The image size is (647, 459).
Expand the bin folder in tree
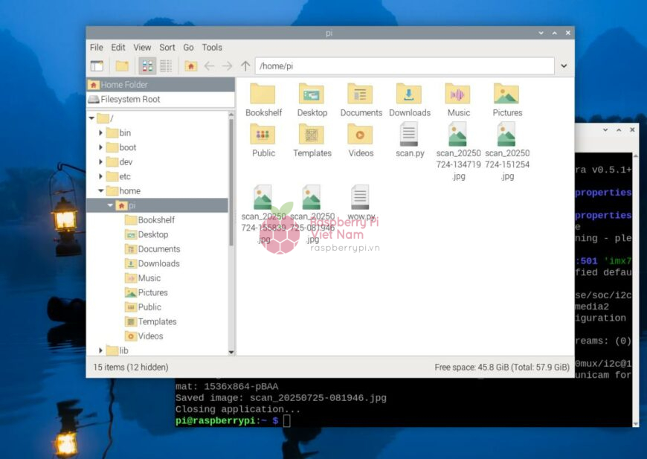tap(101, 133)
